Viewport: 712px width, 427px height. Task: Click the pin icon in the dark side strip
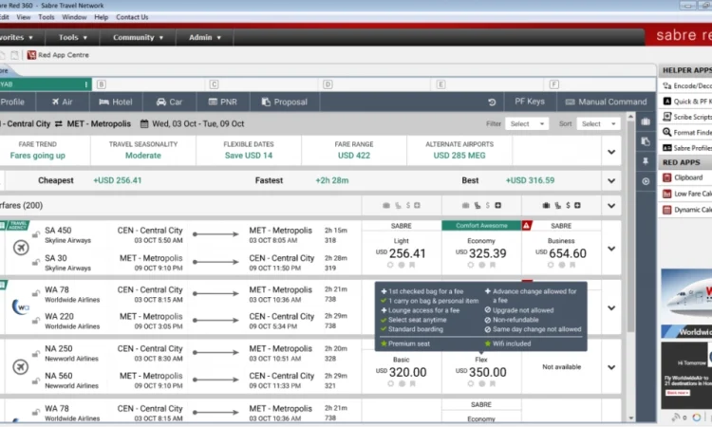point(646,161)
